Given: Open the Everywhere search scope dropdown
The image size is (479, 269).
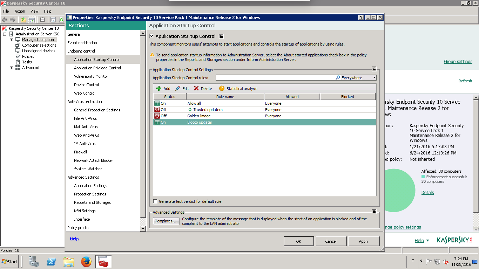Looking at the screenshot, I should (x=374, y=78).
